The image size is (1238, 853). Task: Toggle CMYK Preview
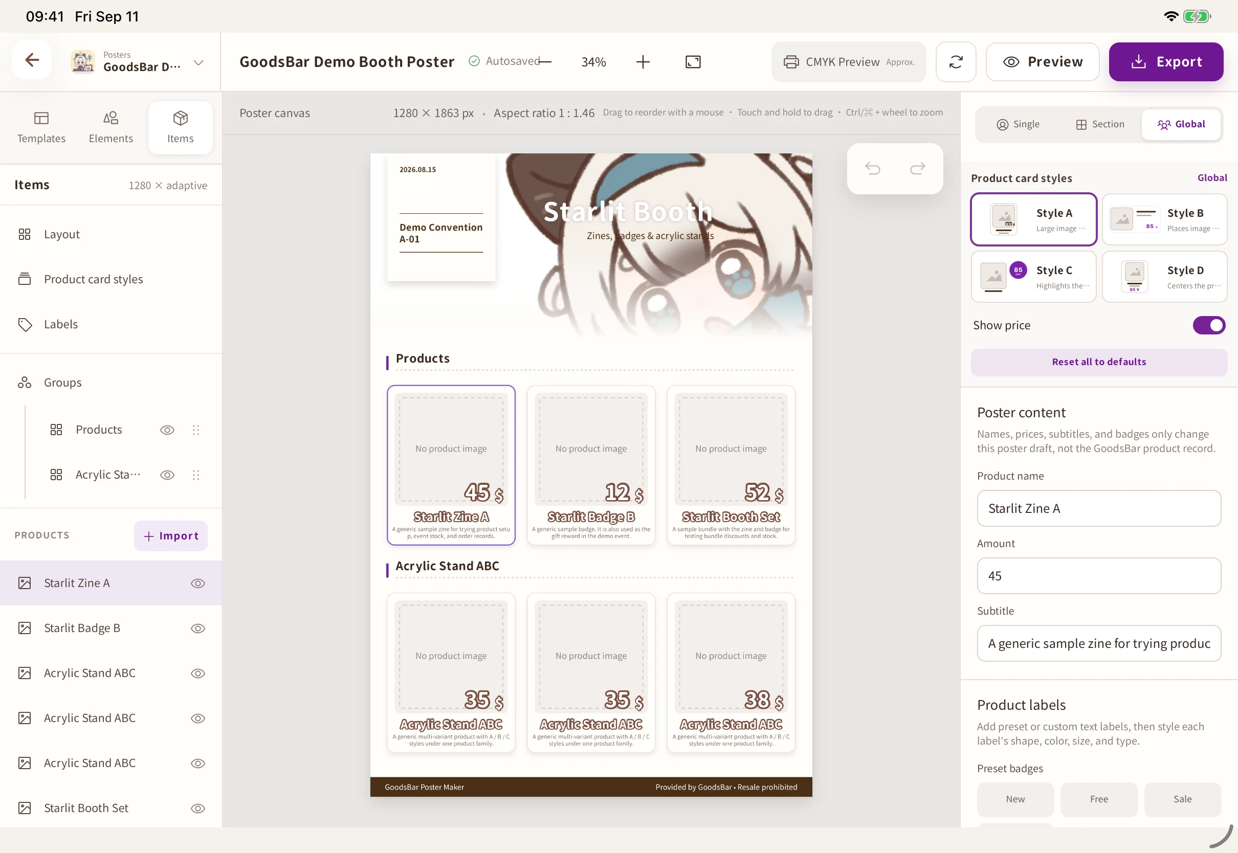tap(848, 62)
